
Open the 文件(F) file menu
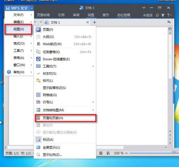pos(19,15)
